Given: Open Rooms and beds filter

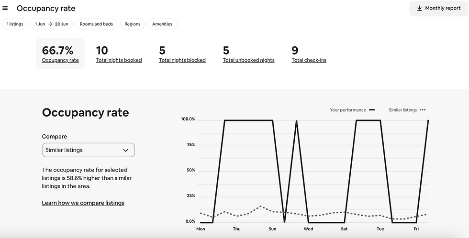Looking at the screenshot, I should click(x=96, y=24).
